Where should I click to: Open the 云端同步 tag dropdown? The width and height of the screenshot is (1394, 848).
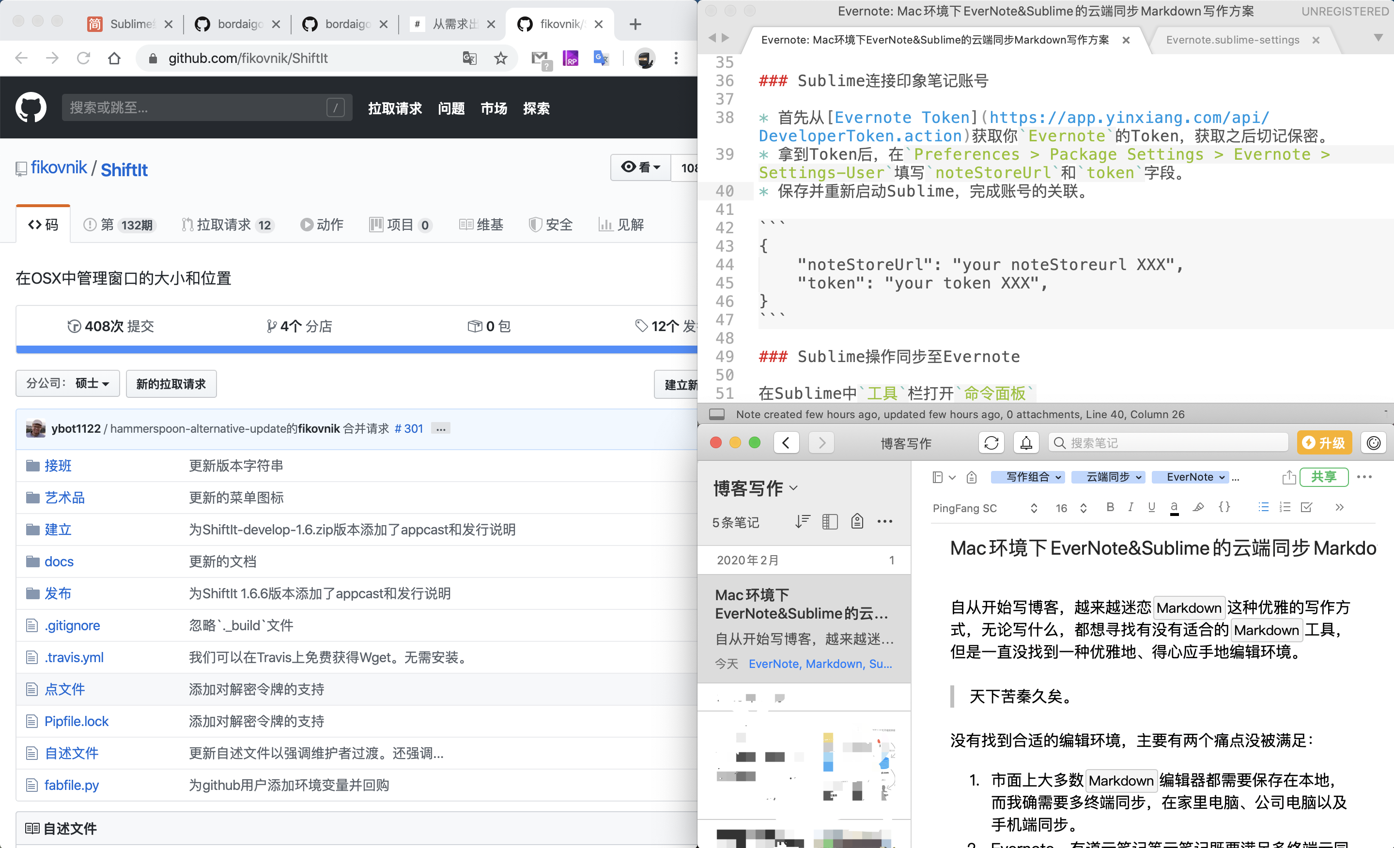(1108, 477)
